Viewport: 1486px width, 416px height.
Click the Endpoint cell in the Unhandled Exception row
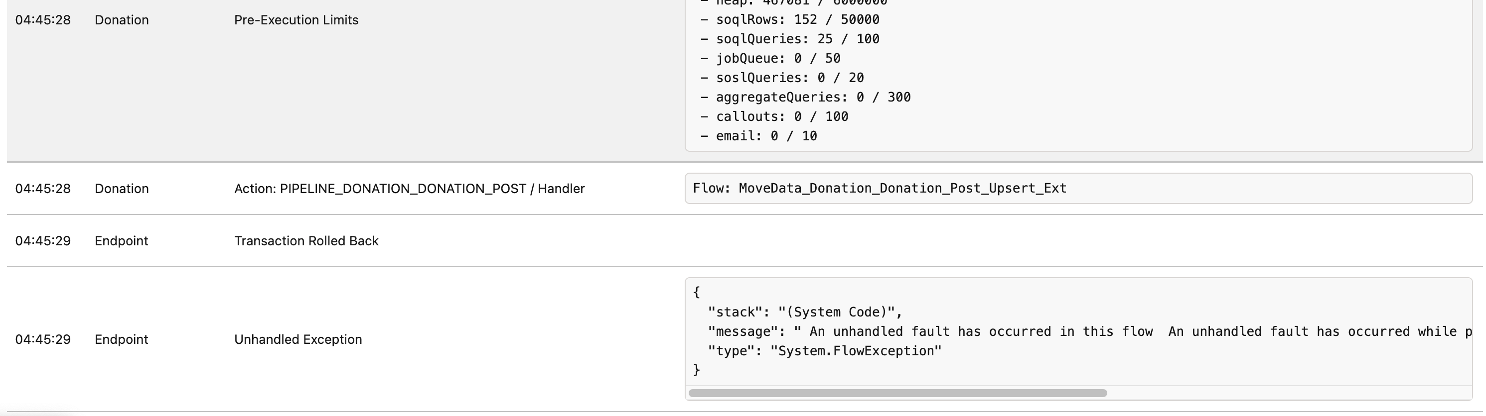point(121,339)
